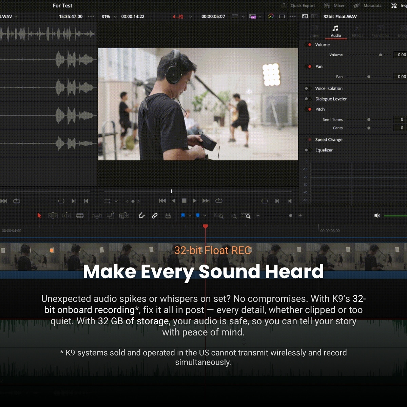Click the Custom Zoom icon
The image size is (407, 407).
click(x=246, y=216)
